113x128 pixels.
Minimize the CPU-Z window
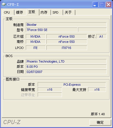coord(95,5)
